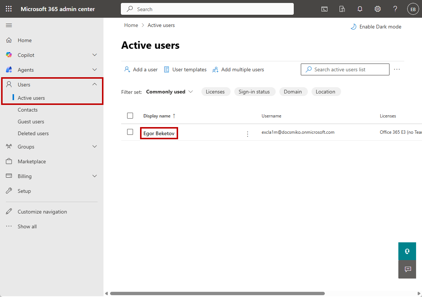Select the Egor Beketov row checkbox
This screenshot has height=297, width=422.
pos(130,132)
